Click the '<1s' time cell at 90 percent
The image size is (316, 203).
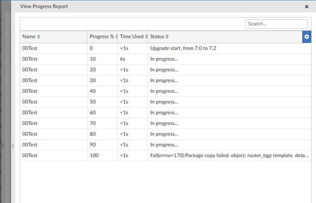click(x=124, y=145)
